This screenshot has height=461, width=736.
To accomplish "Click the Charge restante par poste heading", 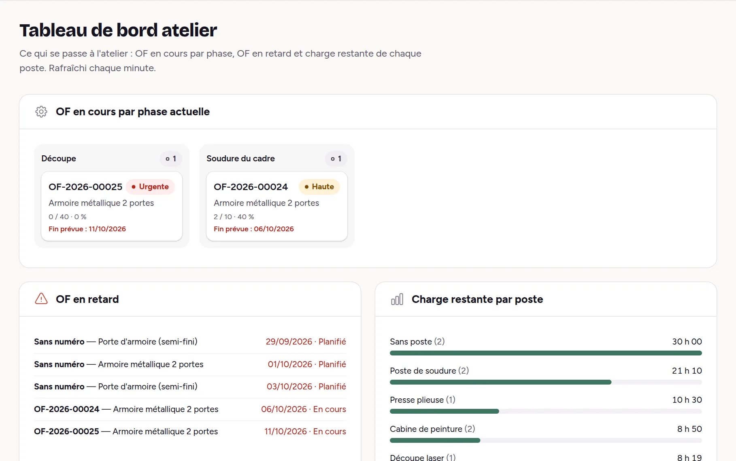I will click(477, 299).
